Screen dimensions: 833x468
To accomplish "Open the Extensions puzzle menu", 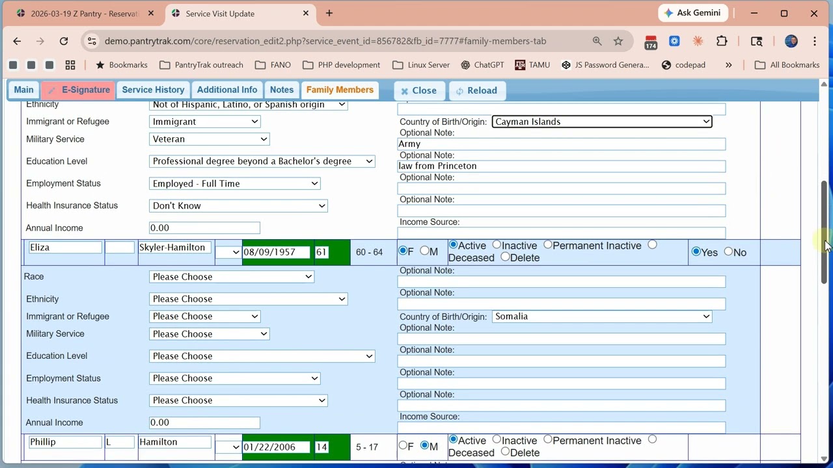I will (x=722, y=41).
